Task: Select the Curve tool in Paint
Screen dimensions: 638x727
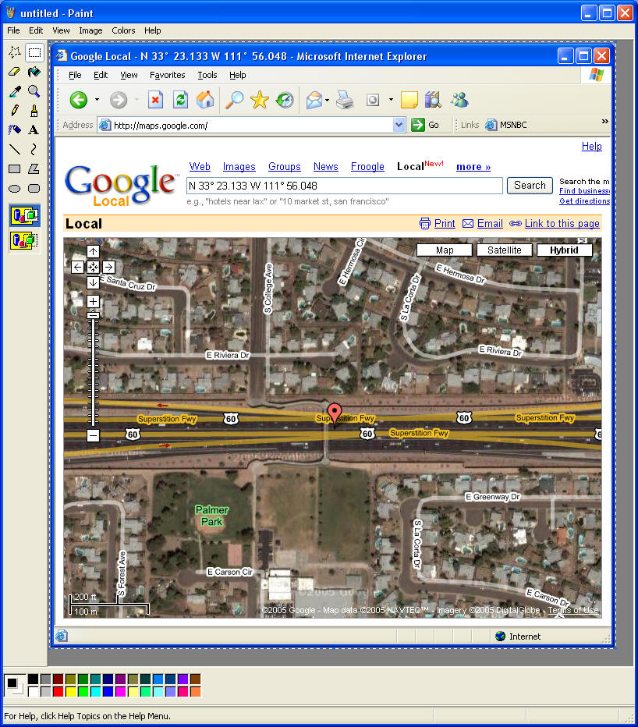Action: click(x=34, y=149)
